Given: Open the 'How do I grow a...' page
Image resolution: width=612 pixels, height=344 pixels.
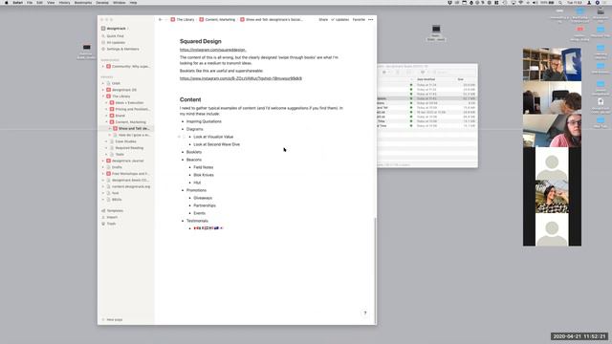Looking at the screenshot, I should 134,135.
